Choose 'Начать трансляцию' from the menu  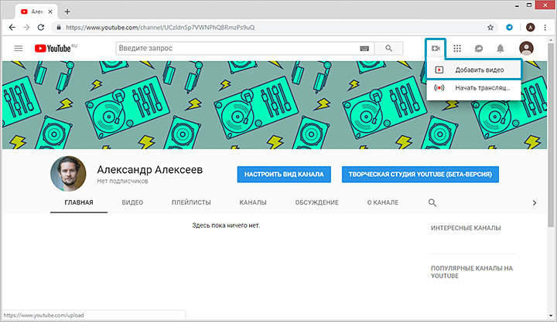click(x=473, y=87)
